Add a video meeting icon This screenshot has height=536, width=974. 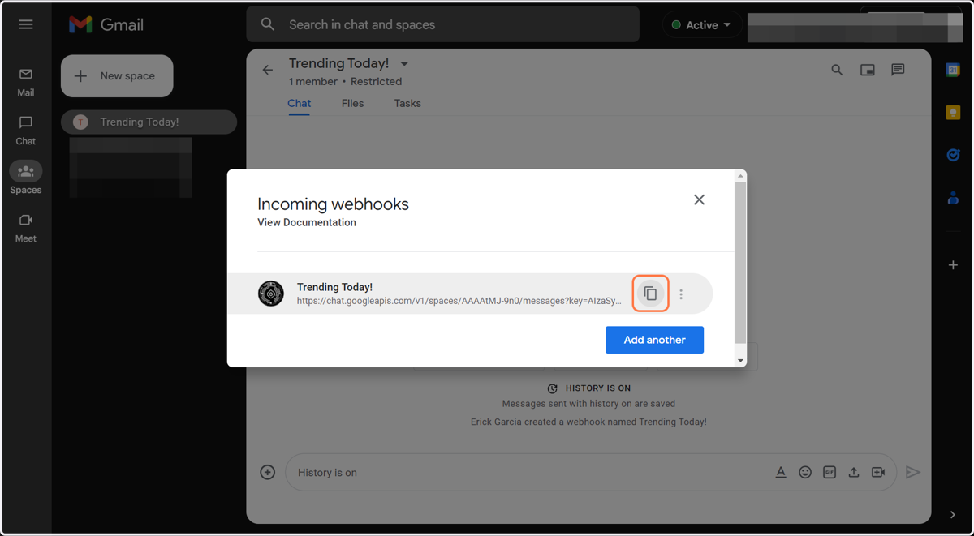878,472
